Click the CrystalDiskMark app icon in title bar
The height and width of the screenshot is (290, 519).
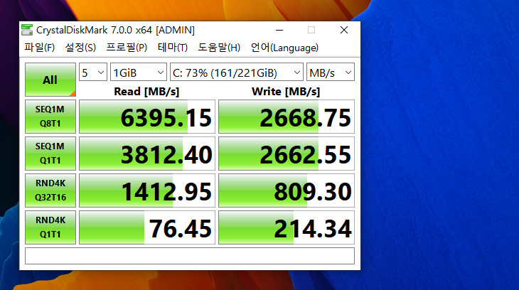[27, 30]
